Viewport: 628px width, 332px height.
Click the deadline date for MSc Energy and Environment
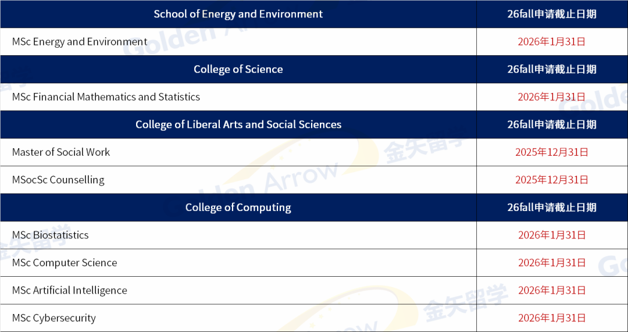551,42
